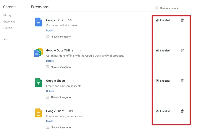
Task: Uncheck Enabled for Google Docs Offline
Action: tap(157, 50)
